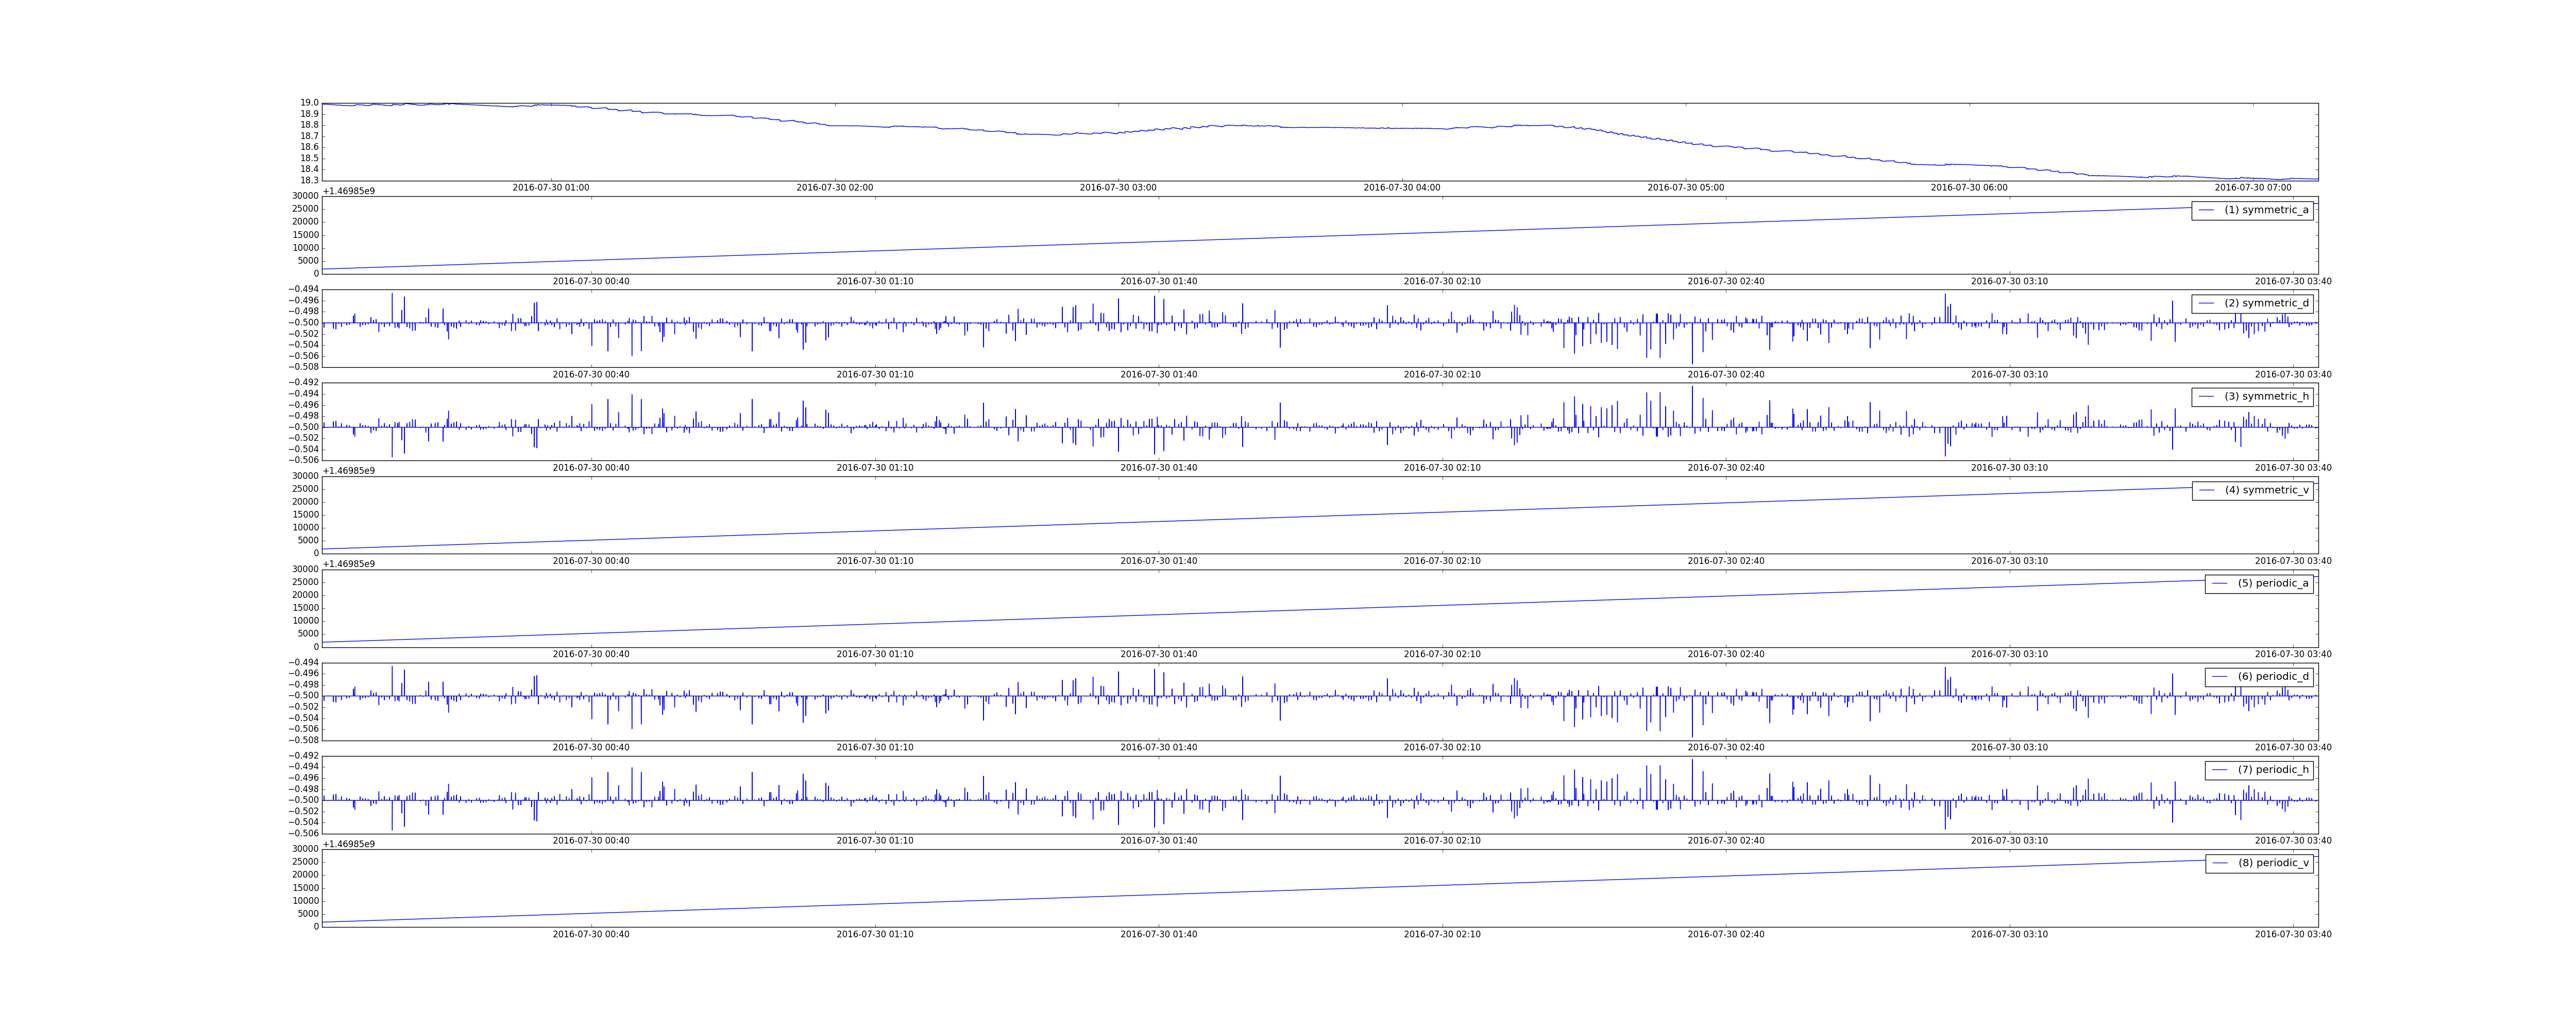Image resolution: width=2576 pixels, height=1030 pixels.
Task: Click the 18.3 y-axis tick value
Action: coord(309,180)
